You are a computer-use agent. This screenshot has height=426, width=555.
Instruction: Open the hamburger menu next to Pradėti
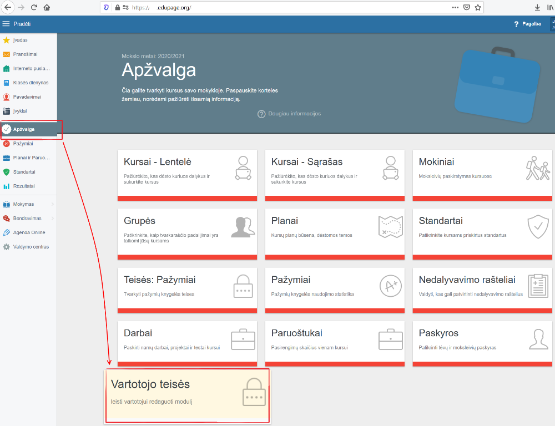click(6, 24)
